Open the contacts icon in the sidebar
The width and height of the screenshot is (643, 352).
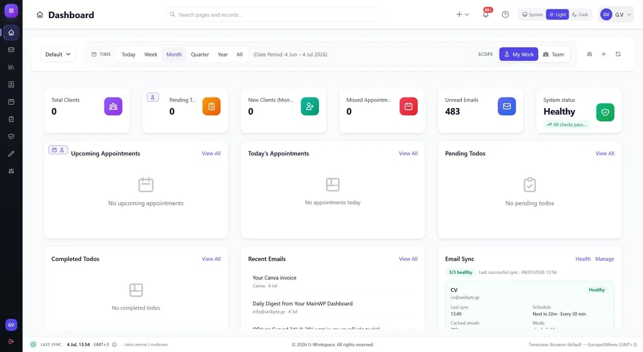[x=11, y=84]
